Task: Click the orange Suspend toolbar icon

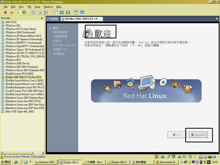Action: pyautogui.click(x=12, y=12)
